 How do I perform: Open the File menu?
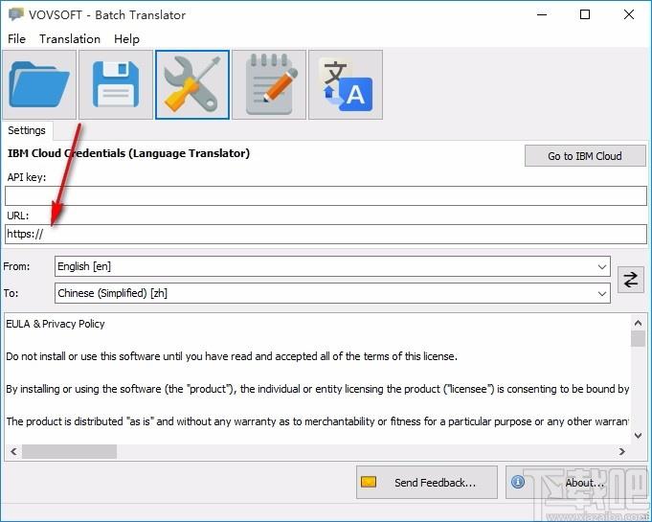pos(16,39)
